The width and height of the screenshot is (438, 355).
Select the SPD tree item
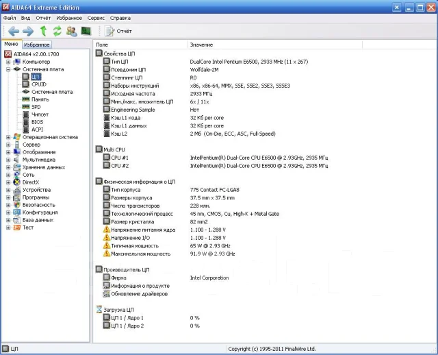click(x=36, y=107)
